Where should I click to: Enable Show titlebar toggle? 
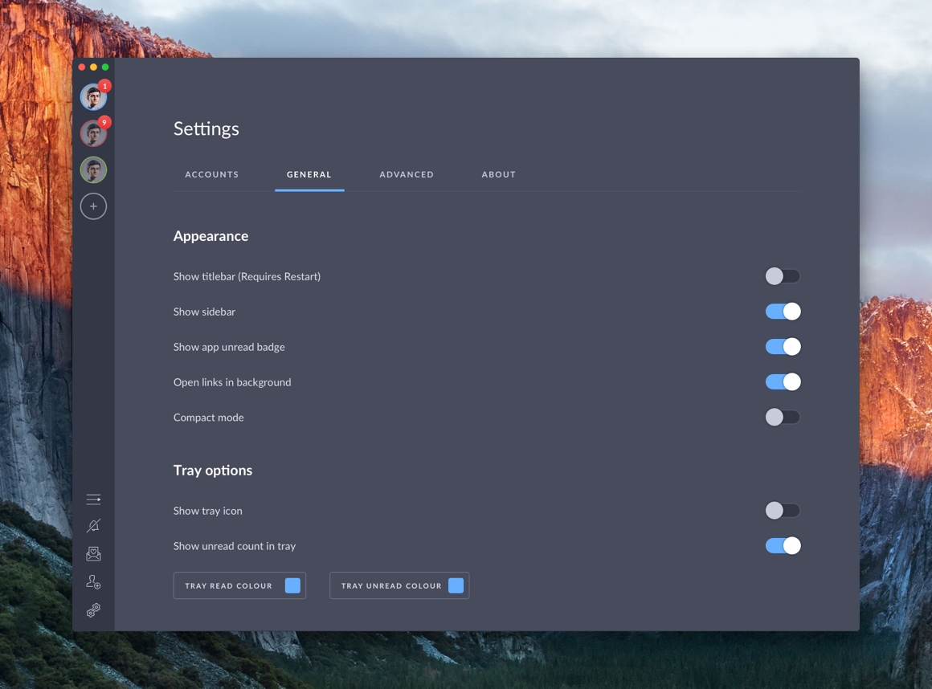[783, 276]
